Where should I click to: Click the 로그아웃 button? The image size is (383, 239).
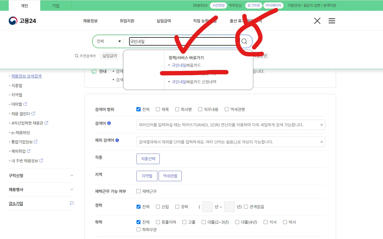pyautogui.click(x=254, y=5)
